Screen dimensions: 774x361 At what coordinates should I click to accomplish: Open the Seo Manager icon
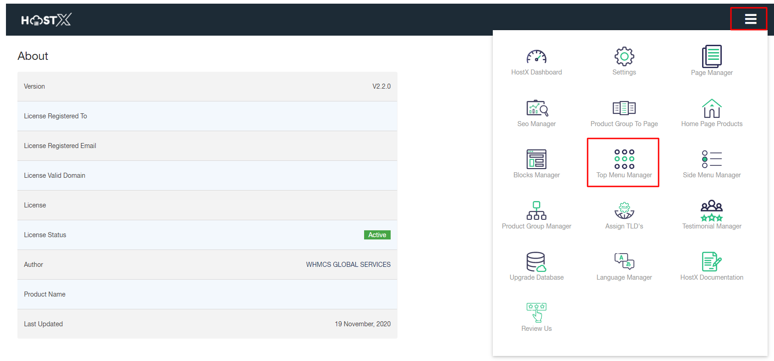click(x=537, y=108)
